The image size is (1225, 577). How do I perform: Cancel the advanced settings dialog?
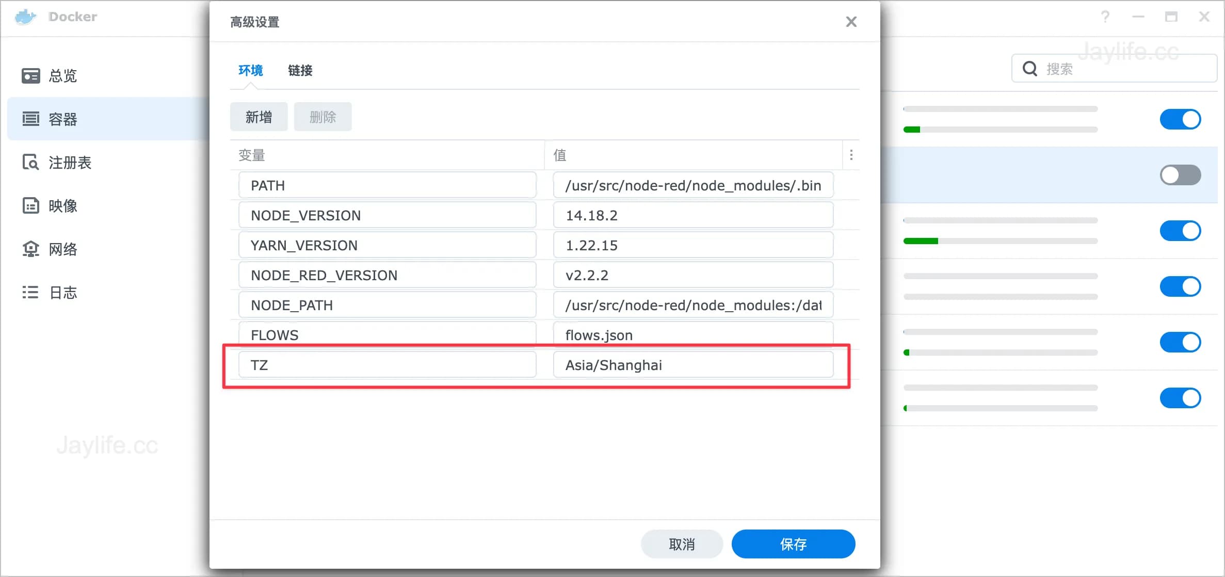[682, 543]
